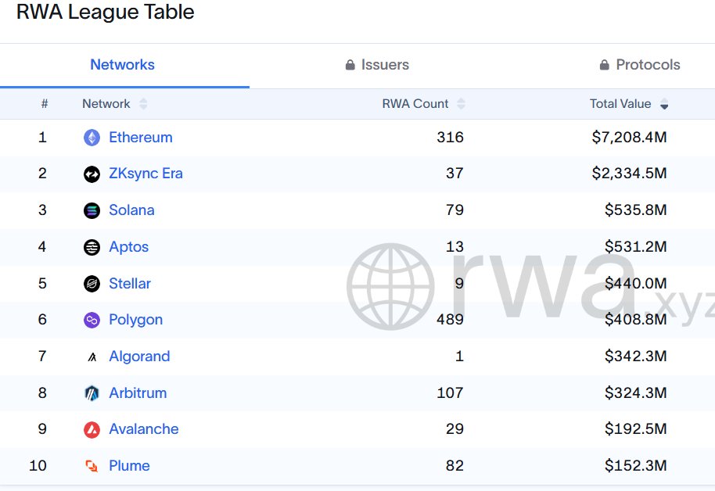Viewport: 715px width, 491px height.
Task: Click the Network column header text
Action: [106, 104]
